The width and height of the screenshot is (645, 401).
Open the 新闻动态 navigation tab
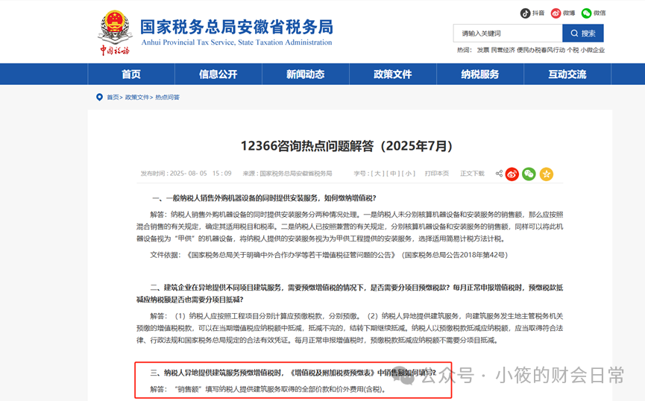pos(306,74)
